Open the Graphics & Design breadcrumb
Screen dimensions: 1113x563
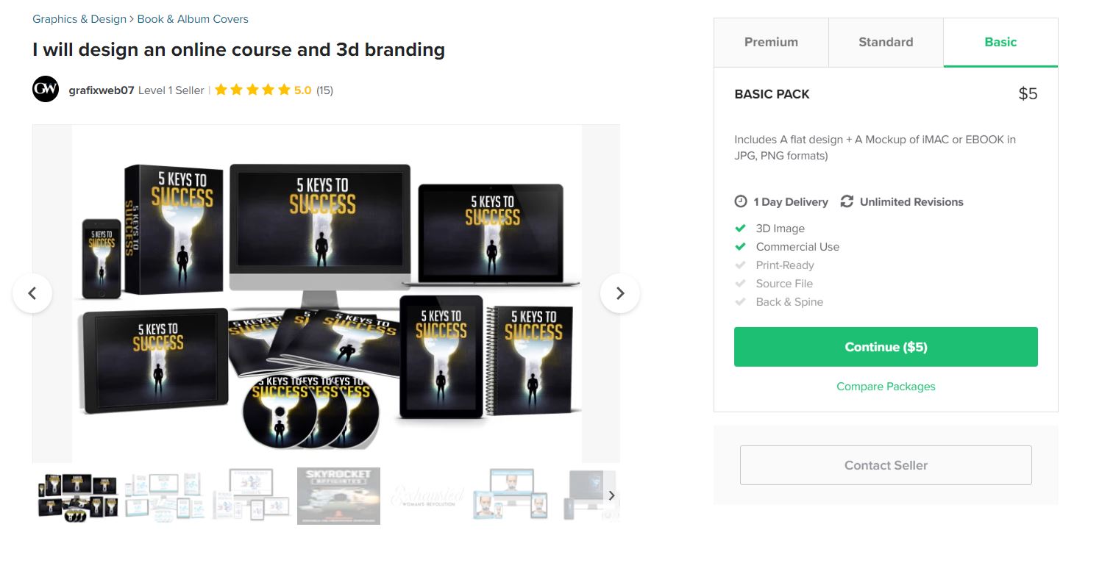[x=79, y=19]
